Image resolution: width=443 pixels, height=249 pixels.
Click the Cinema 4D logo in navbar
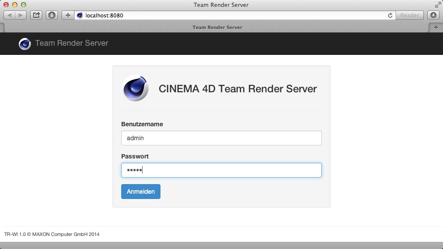coord(25,44)
